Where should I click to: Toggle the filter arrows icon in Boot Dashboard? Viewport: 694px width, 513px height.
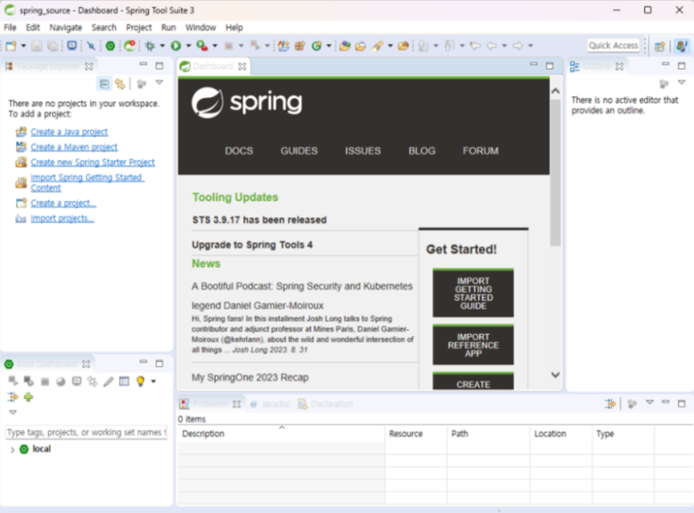pyautogui.click(x=13, y=397)
